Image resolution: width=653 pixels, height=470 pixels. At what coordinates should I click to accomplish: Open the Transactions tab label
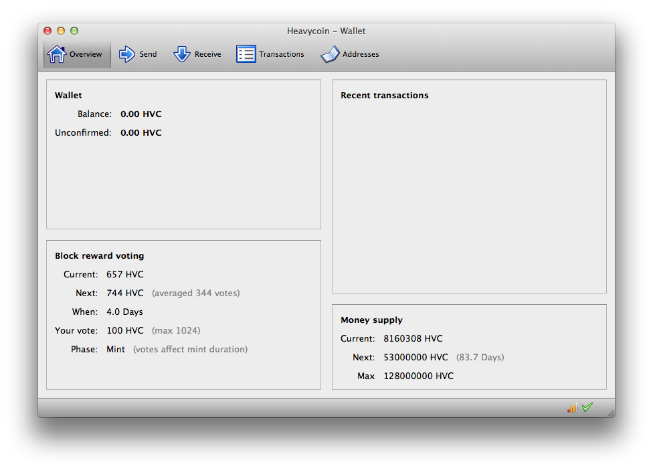point(282,54)
